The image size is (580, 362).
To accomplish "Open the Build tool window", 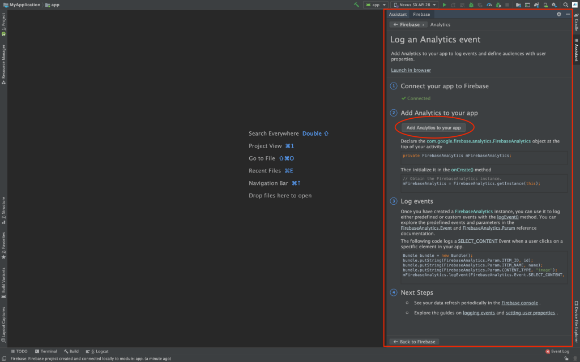I will click(71, 351).
